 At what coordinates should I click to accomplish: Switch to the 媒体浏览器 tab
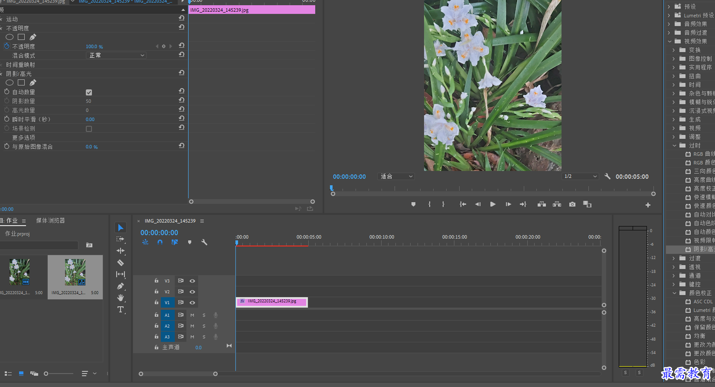50,220
